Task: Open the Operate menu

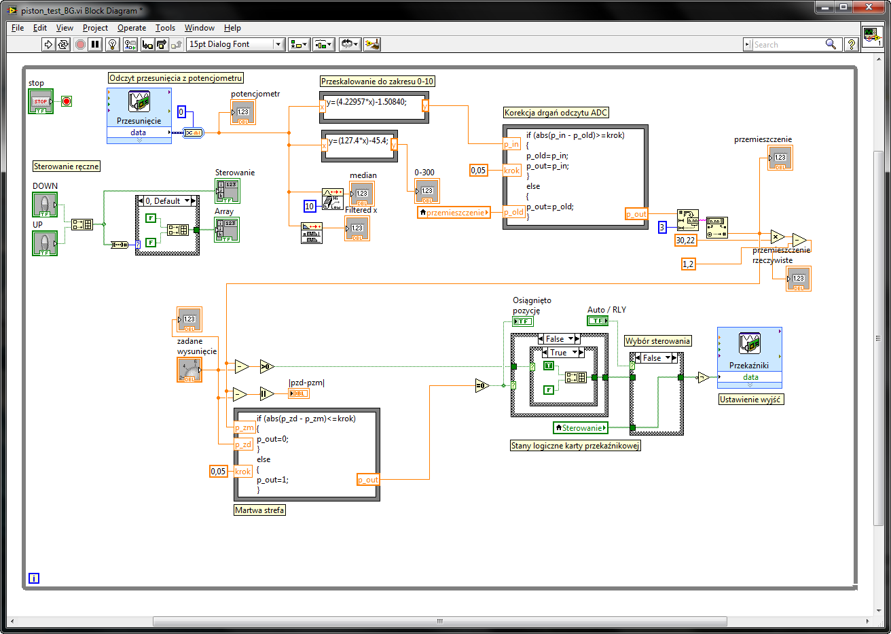Action: tap(132, 28)
